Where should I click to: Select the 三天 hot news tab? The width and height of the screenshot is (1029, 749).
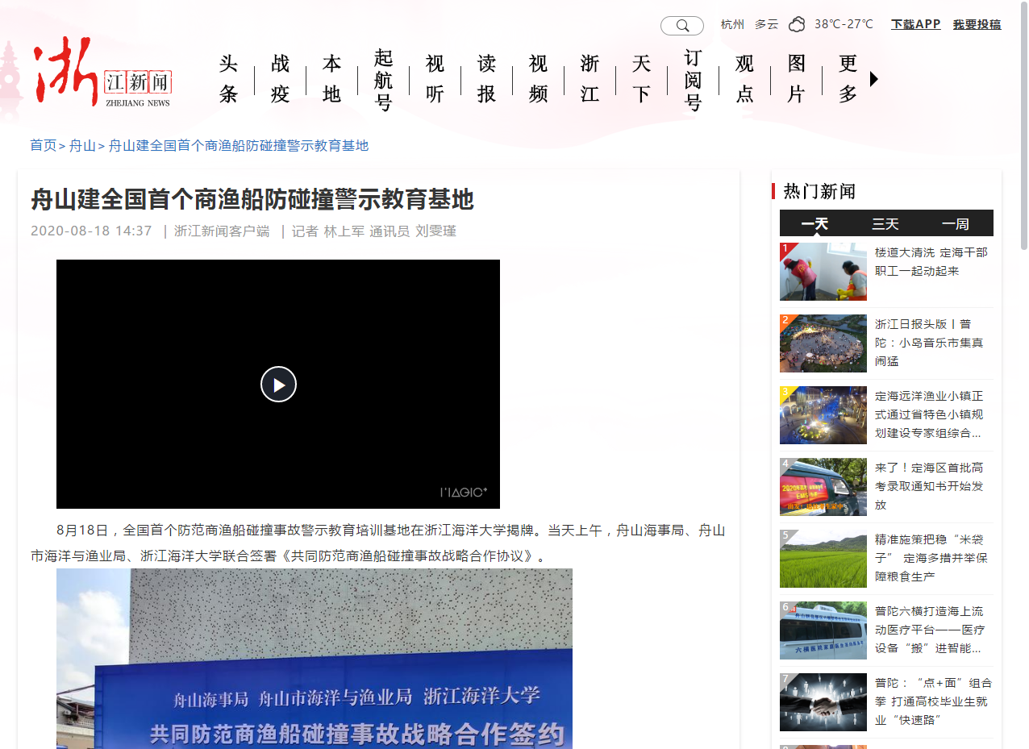pos(885,223)
